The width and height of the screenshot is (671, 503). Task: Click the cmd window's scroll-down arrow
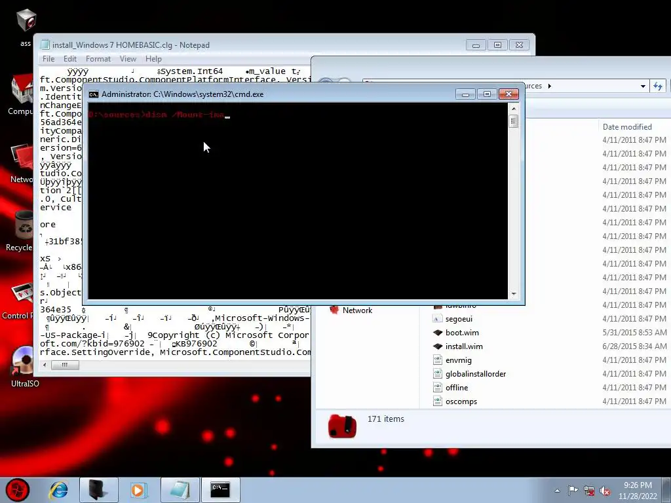(514, 294)
